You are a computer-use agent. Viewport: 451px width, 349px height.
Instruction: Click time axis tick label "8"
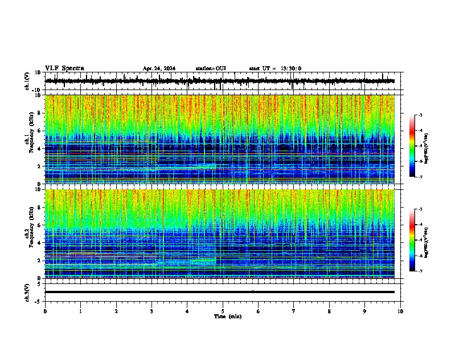coord(329,311)
